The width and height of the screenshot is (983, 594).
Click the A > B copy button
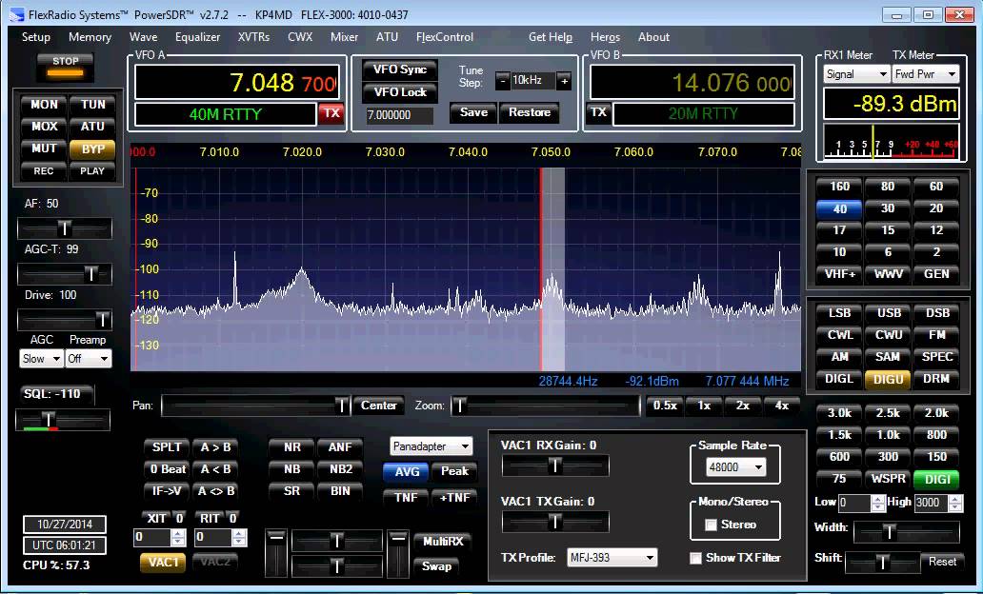click(x=215, y=447)
